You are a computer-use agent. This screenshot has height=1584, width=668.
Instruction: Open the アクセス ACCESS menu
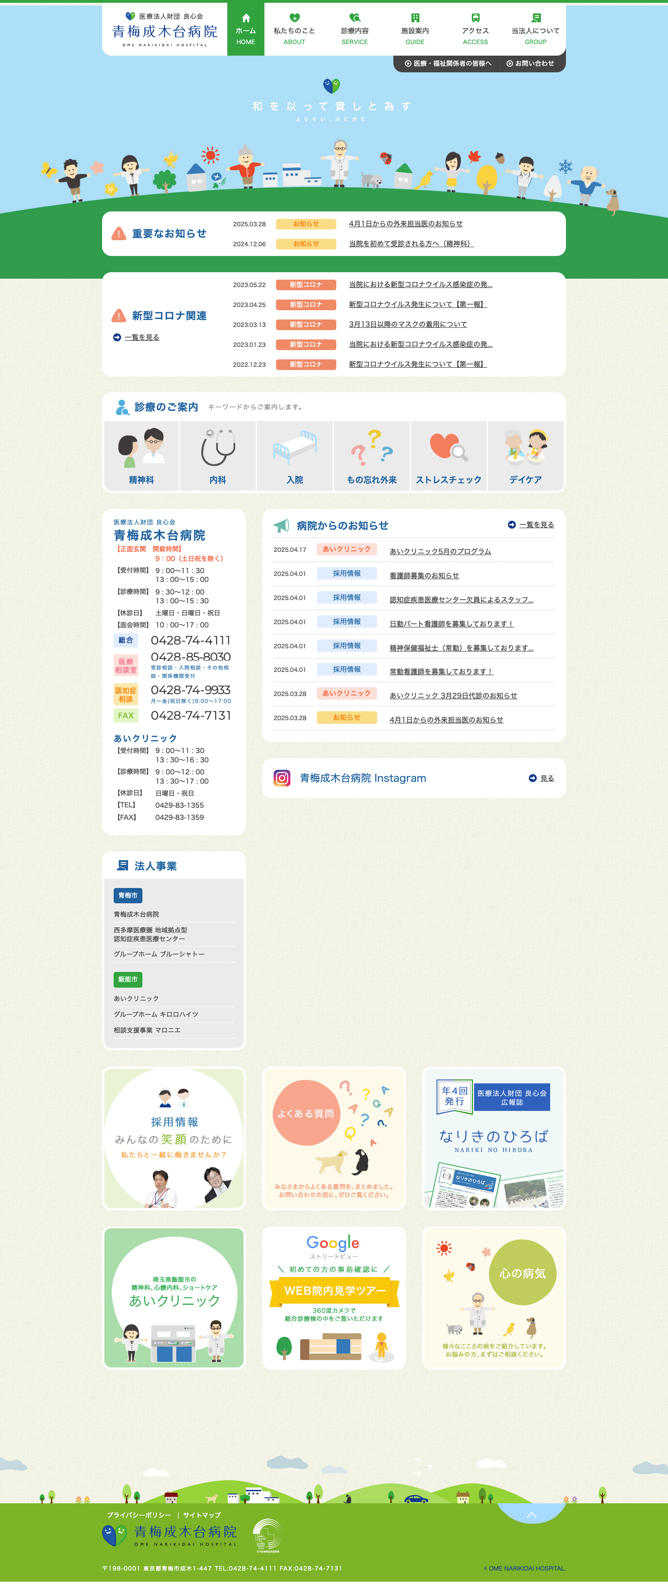475,30
